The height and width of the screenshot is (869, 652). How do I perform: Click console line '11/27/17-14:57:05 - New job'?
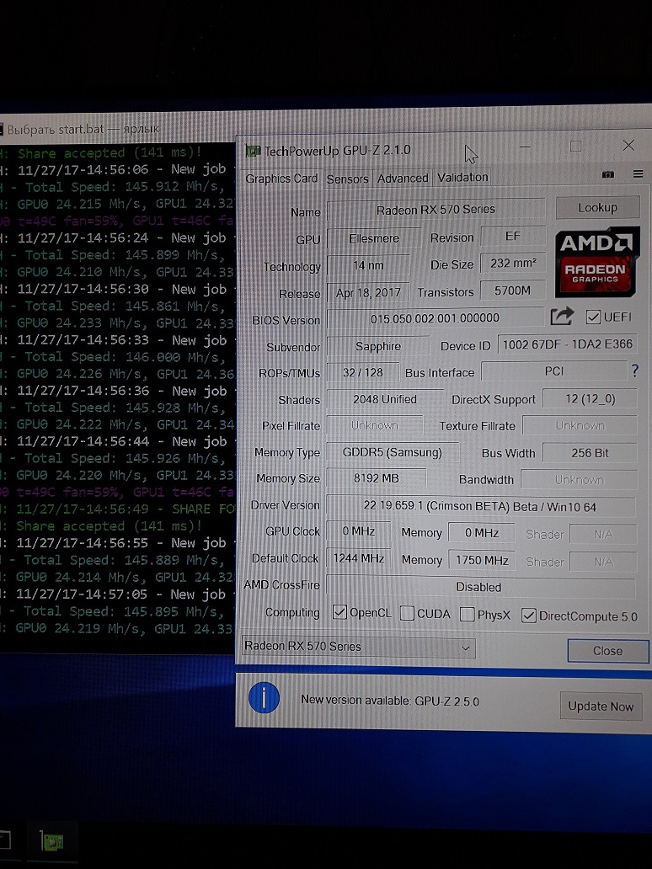click(120, 594)
